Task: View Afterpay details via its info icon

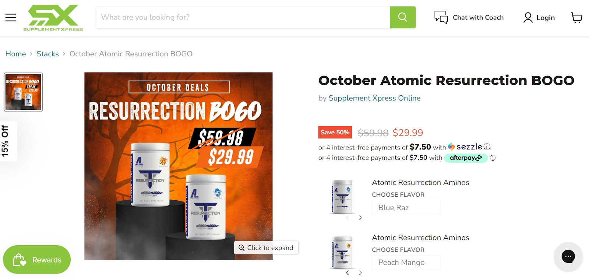Action: (493, 158)
